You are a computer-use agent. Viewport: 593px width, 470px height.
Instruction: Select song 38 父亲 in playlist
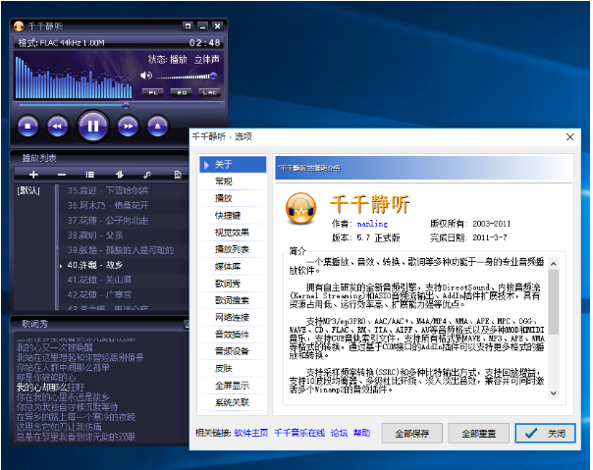(125, 235)
